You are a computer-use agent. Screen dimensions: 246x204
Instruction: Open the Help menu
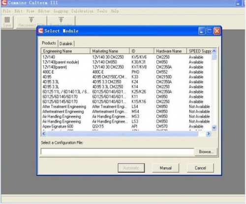pos(115,11)
